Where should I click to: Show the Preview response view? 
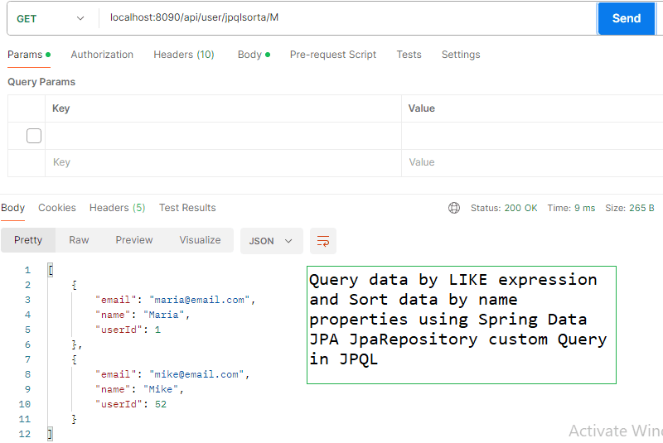point(134,240)
